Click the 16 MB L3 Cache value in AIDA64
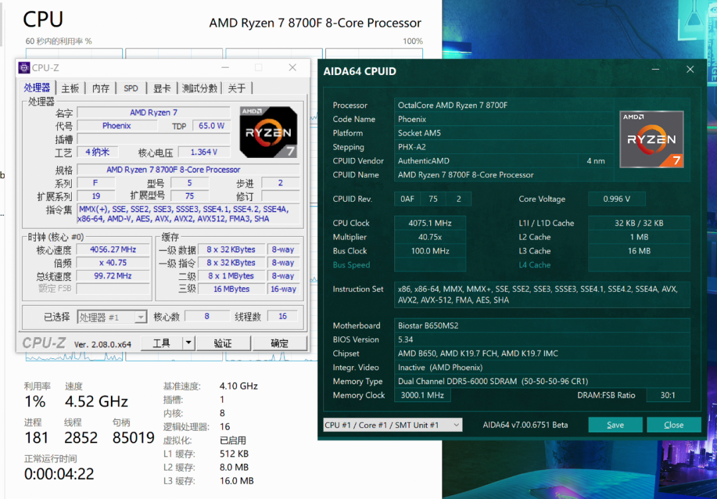The image size is (717, 499). click(x=639, y=251)
